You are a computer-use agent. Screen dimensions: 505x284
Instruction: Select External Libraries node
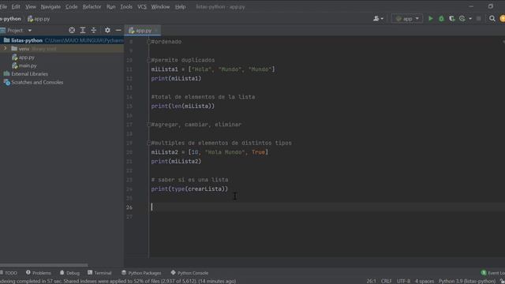[29, 74]
